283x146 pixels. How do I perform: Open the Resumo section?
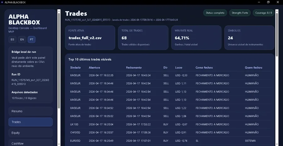click(x=31, y=111)
